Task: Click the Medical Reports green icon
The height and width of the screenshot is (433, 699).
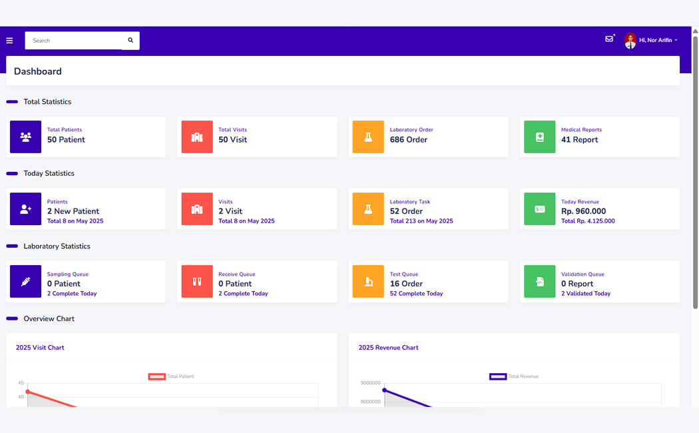Action: click(x=539, y=137)
